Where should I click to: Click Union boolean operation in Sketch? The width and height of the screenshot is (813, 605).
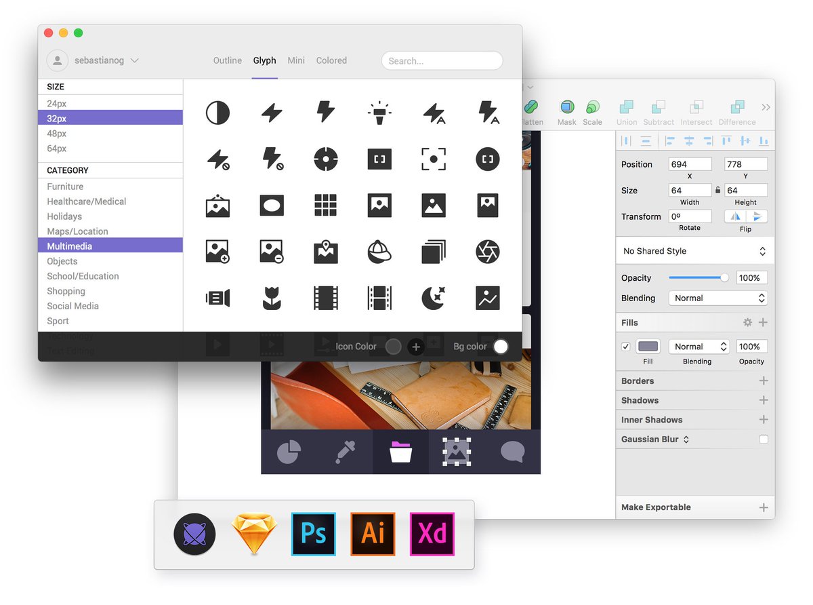(x=627, y=113)
